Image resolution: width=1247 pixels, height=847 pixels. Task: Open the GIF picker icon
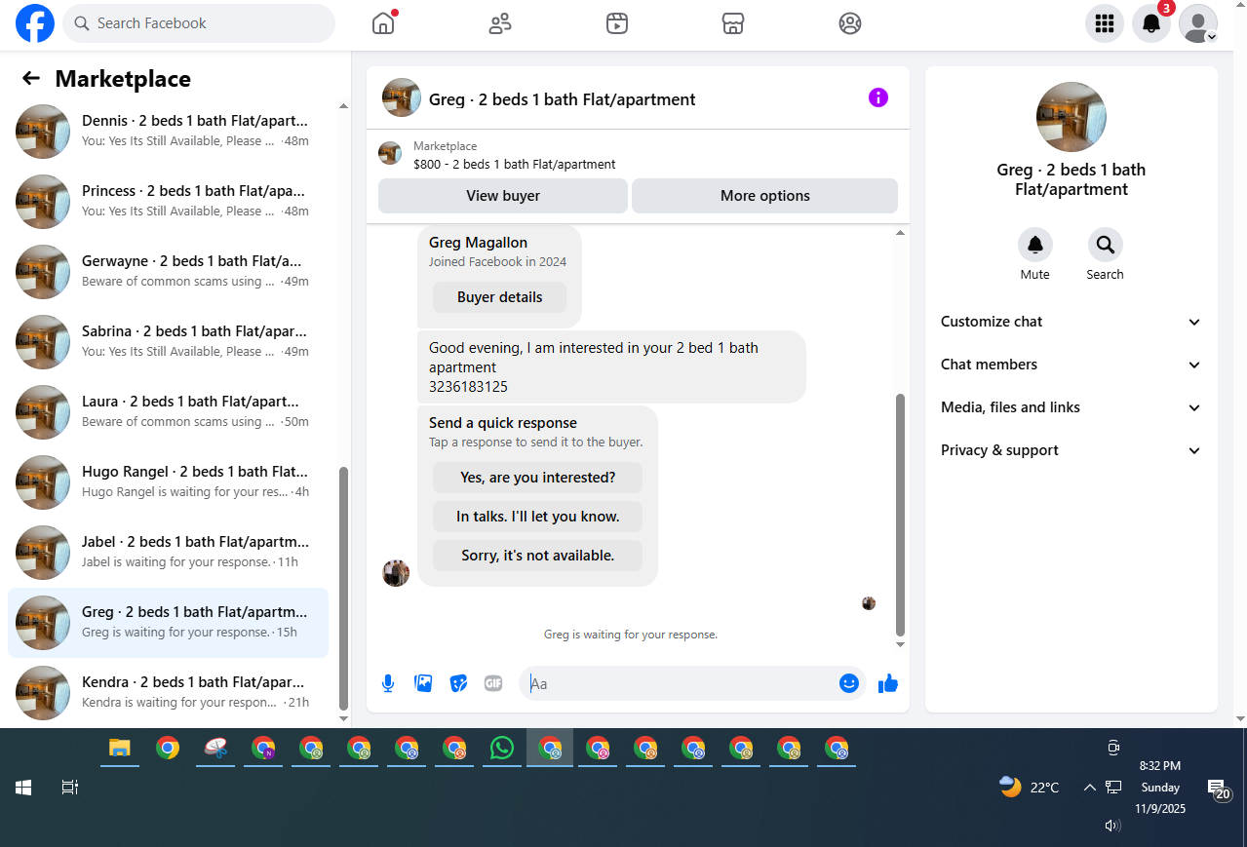(x=493, y=683)
